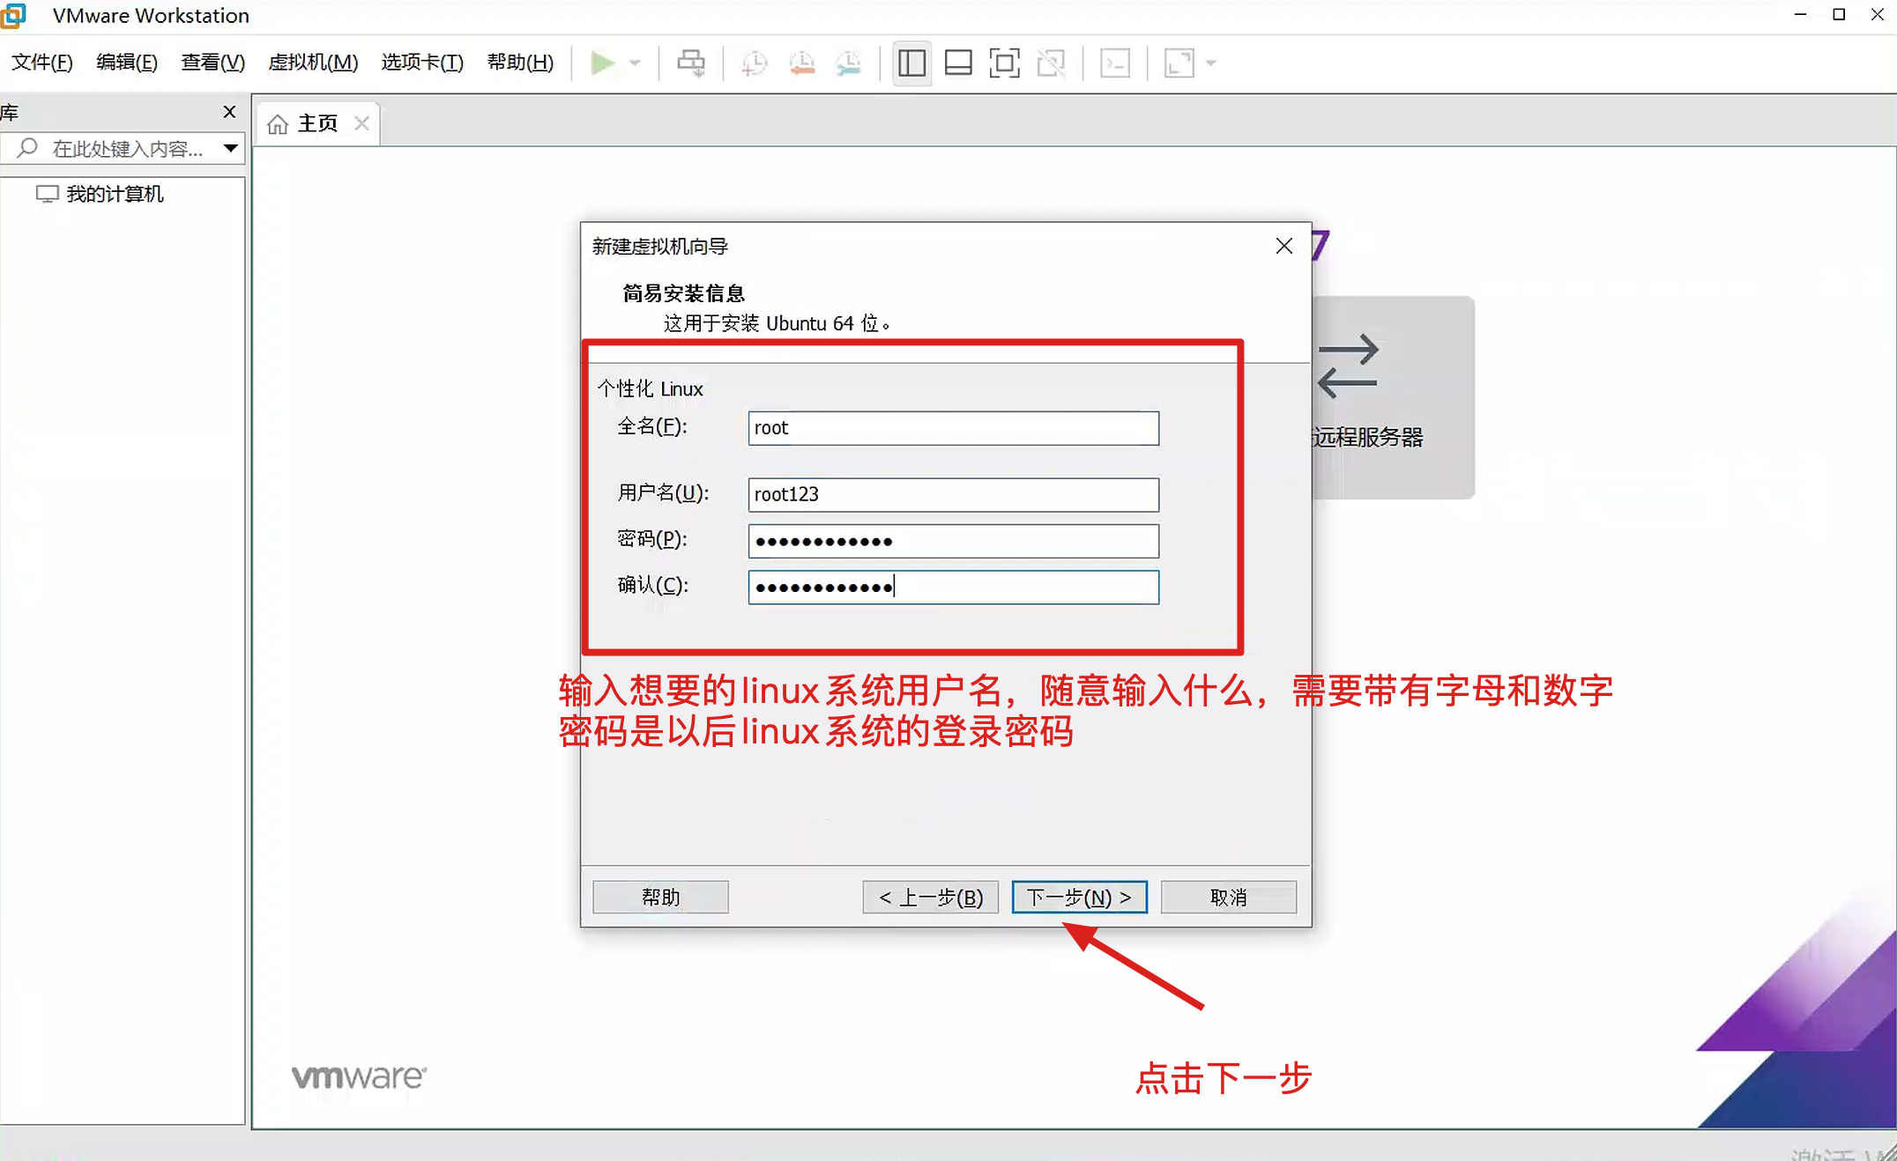Click the 密码 input field
Screen dimensions: 1897x1161
(953, 541)
